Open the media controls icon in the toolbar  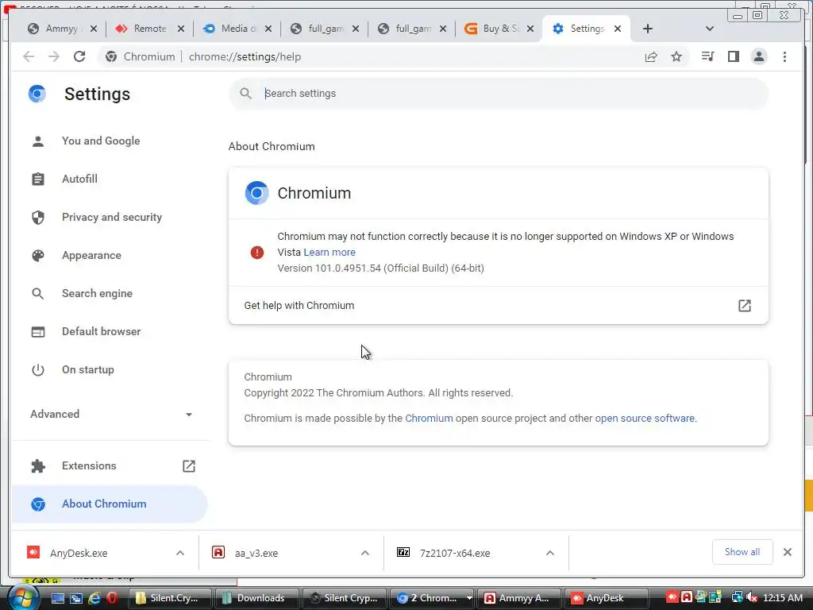707,56
